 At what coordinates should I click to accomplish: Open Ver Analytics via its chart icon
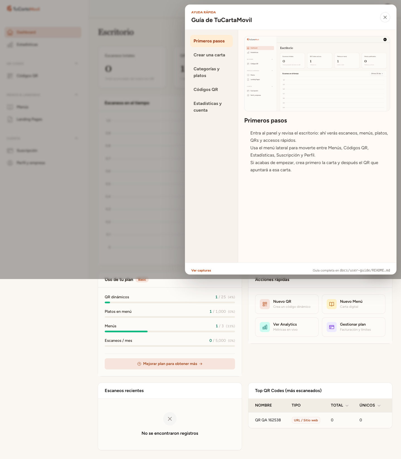pos(265,327)
